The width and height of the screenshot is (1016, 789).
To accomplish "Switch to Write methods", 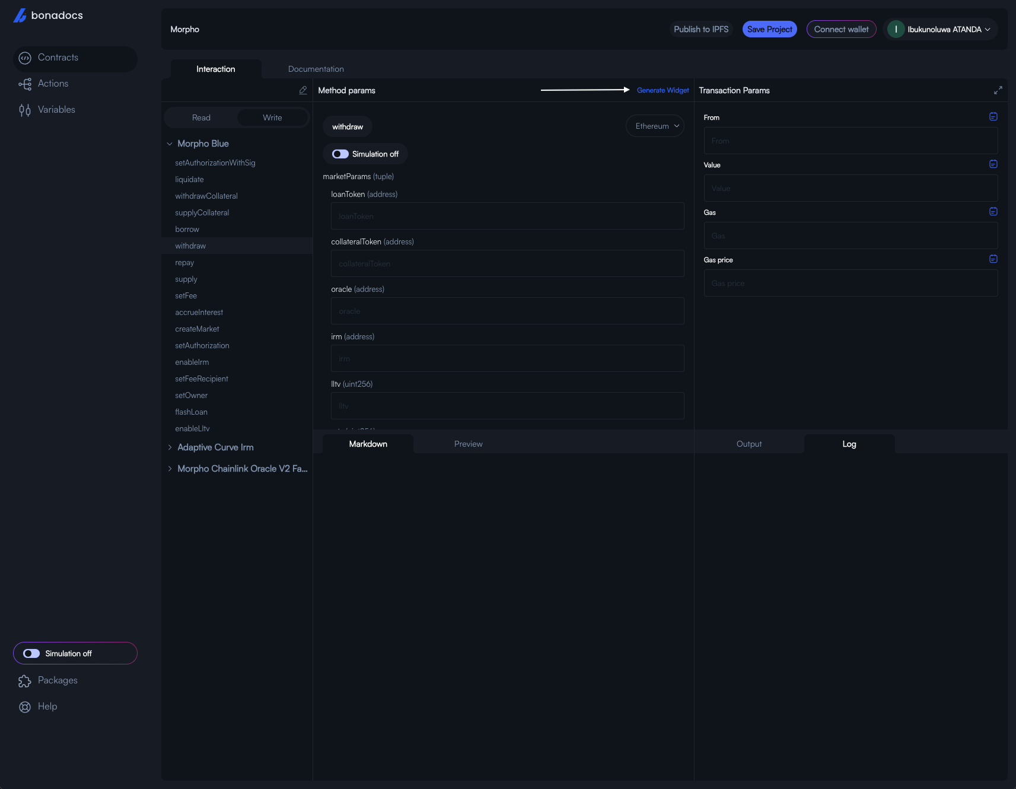I will point(272,117).
